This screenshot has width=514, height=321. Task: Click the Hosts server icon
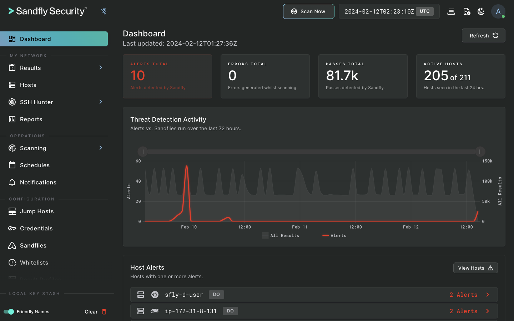(12, 85)
